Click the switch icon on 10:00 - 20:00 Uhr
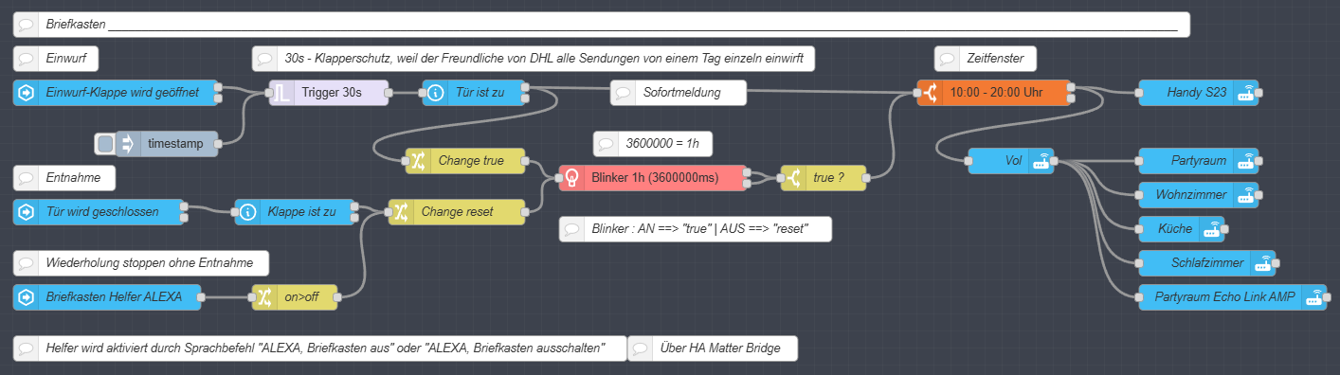 [932, 93]
